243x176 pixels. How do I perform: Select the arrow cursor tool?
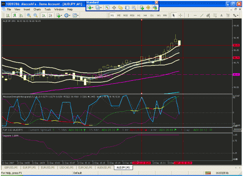point(173,15)
